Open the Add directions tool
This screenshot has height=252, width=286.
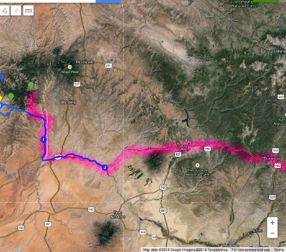16,11
